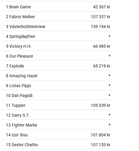Click the 13 Fighter Marke row
The width and height of the screenshot is (139, 151).
[x=58, y=124]
